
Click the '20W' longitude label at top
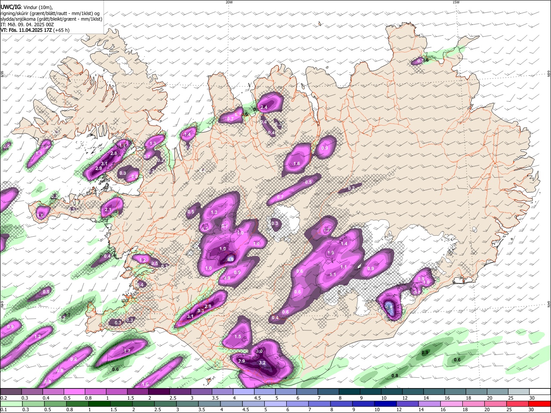pyautogui.click(x=229, y=2)
